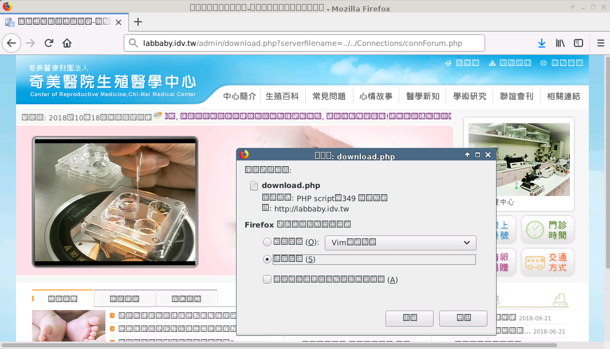The height and width of the screenshot is (349, 610).
Task: Click the vertical page scrollbar
Action: (x=607, y=163)
